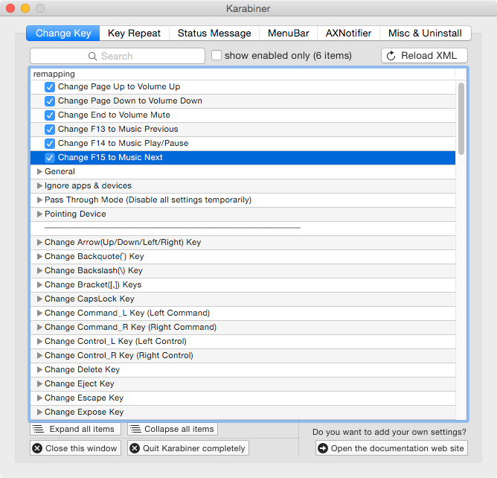Expand Change Command_R Key (Right Command)
The width and height of the screenshot is (497, 478).
pos(39,327)
